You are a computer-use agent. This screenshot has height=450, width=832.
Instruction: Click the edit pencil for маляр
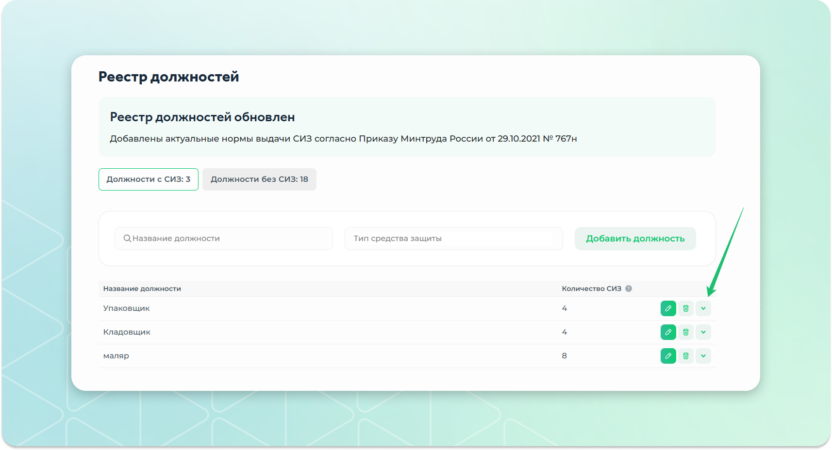(x=668, y=356)
